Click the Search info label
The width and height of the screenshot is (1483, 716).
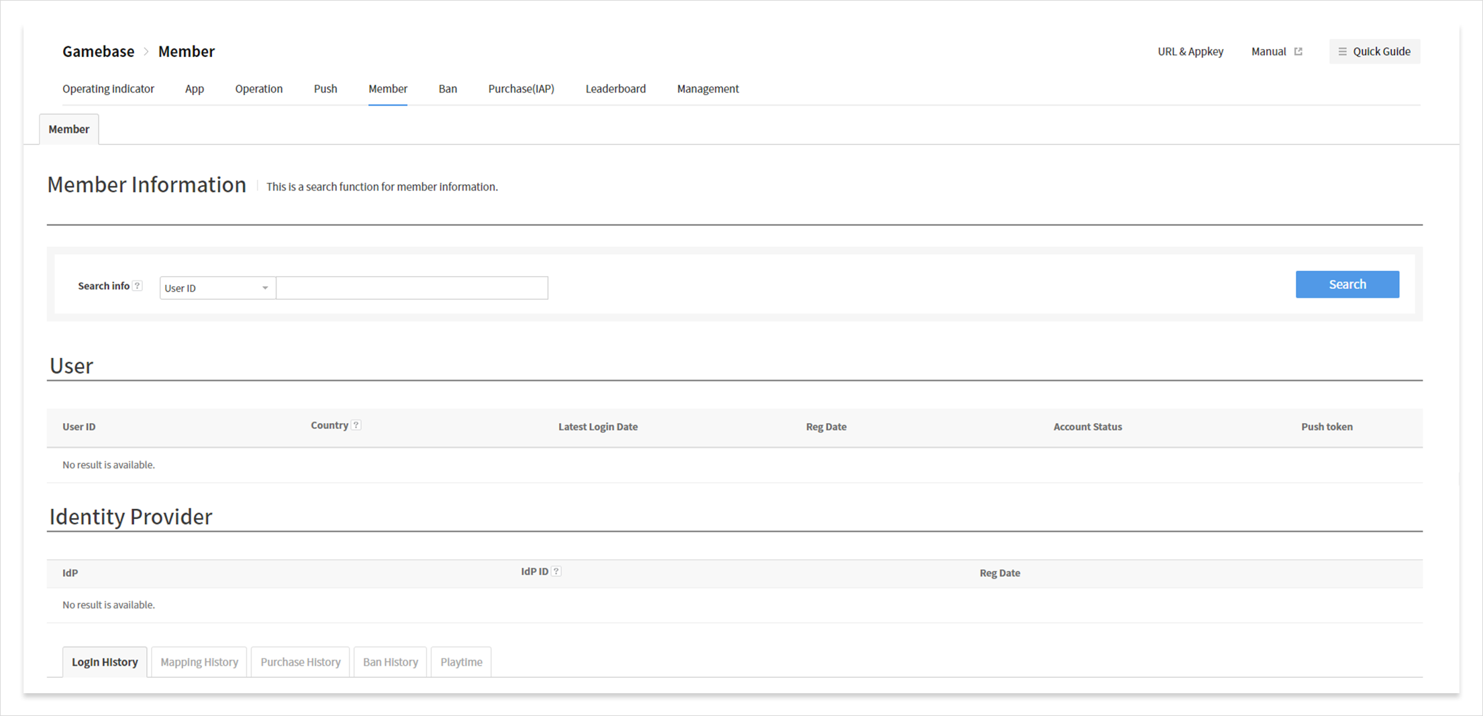click(x=104, y=286)
